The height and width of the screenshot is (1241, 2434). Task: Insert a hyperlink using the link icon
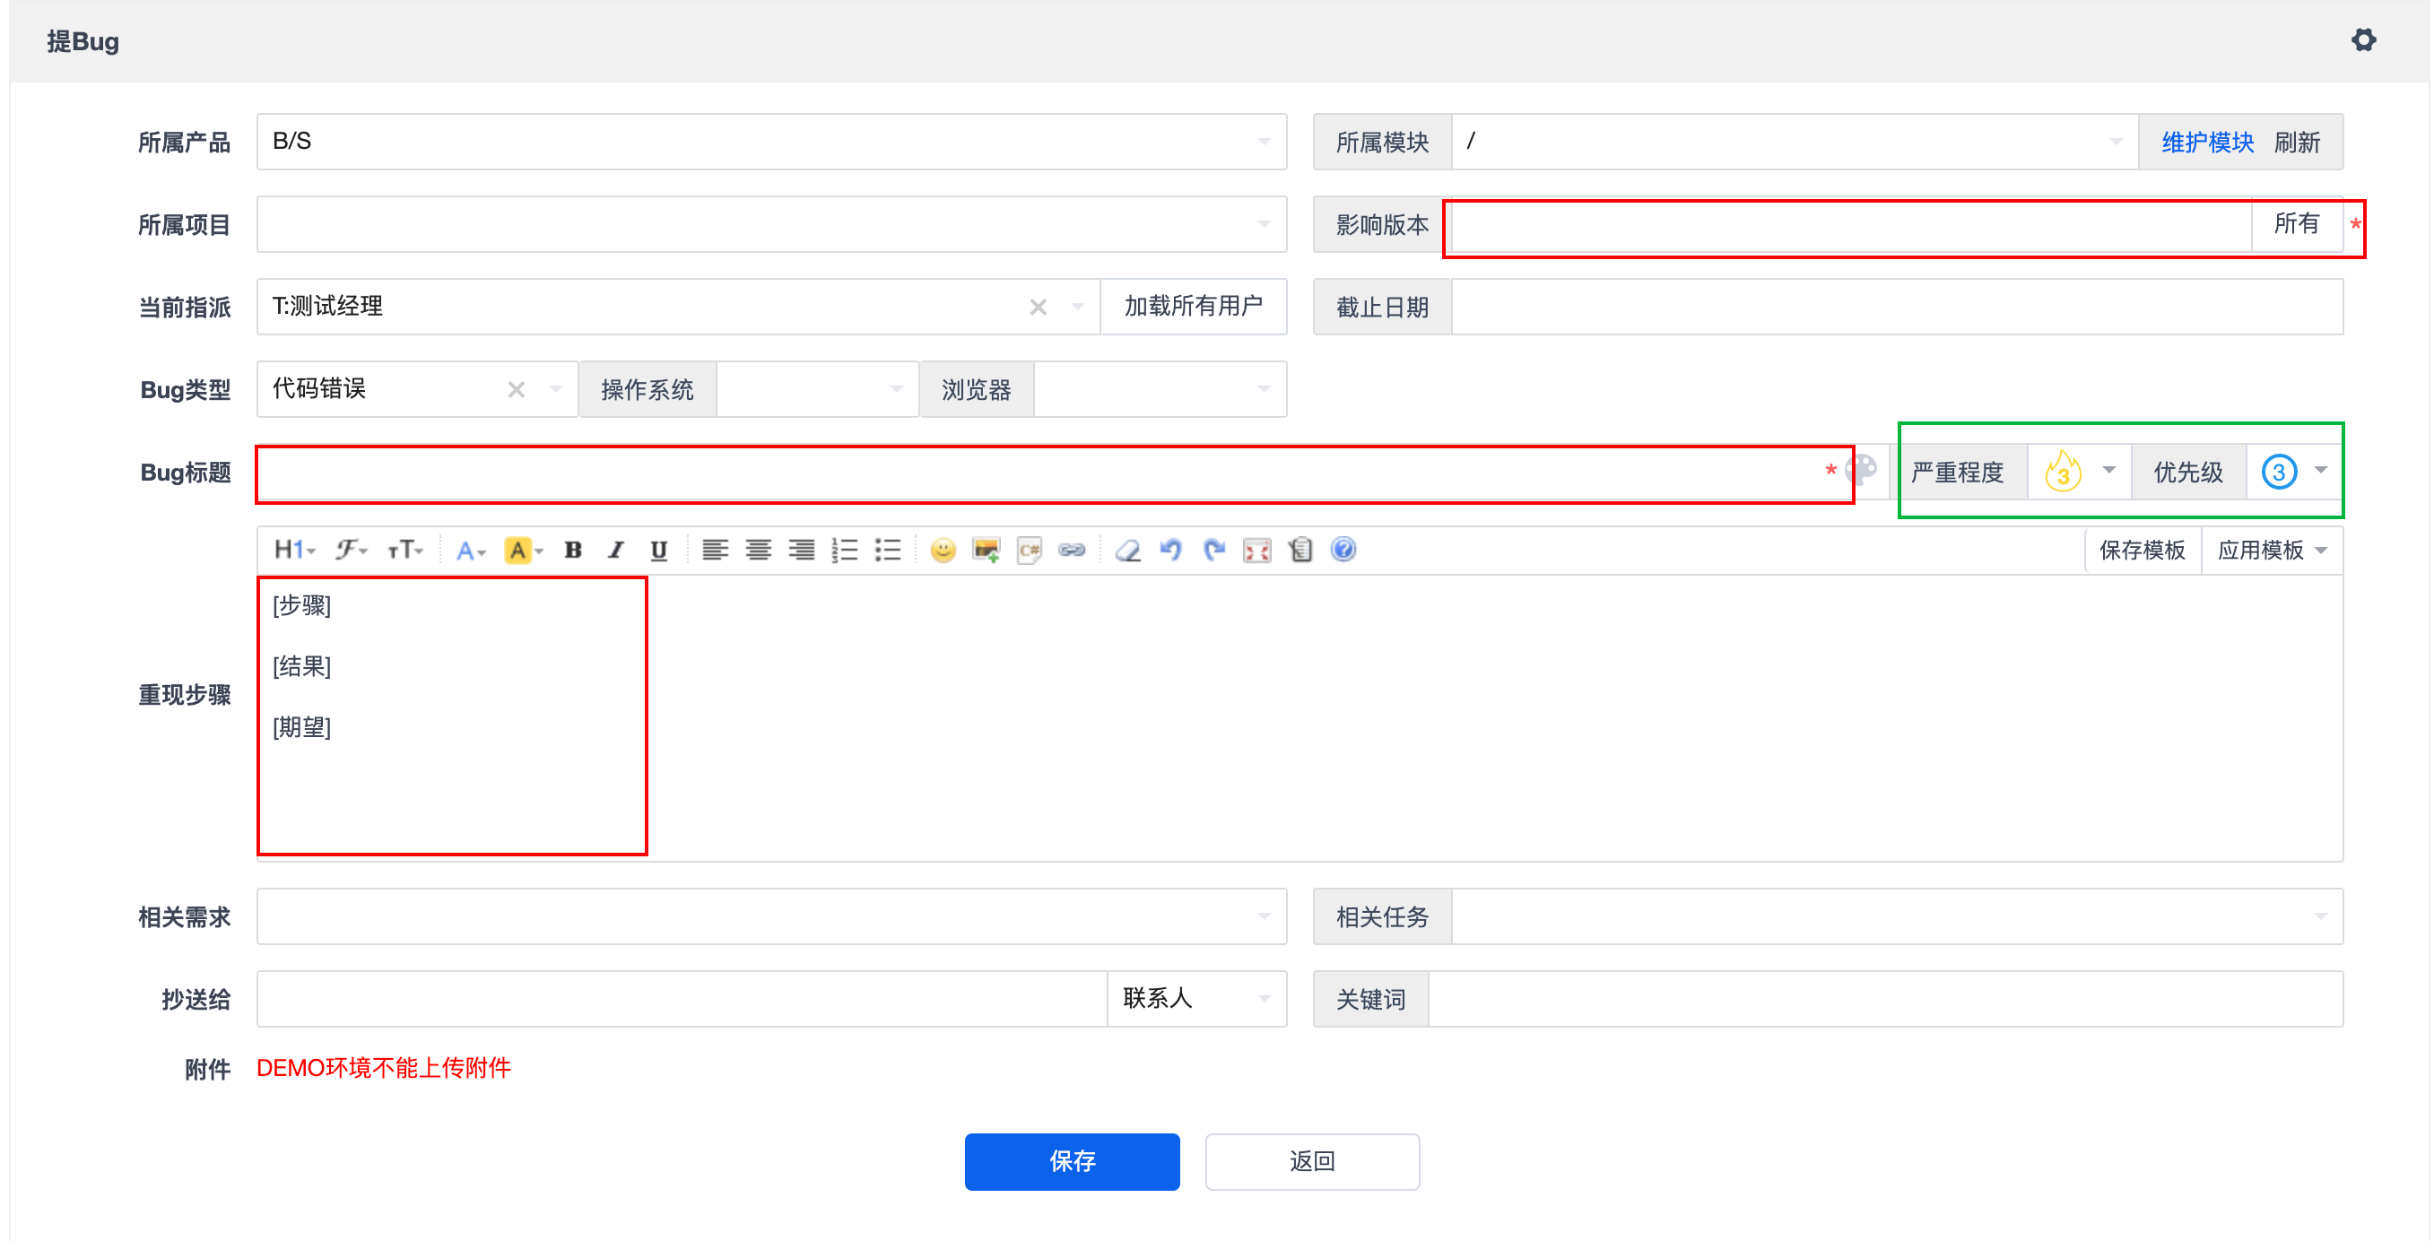click(x=1072, y=550)
